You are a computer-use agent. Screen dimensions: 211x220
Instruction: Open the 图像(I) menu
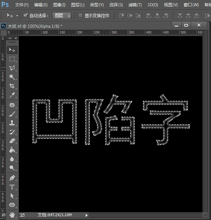point(59,5)
